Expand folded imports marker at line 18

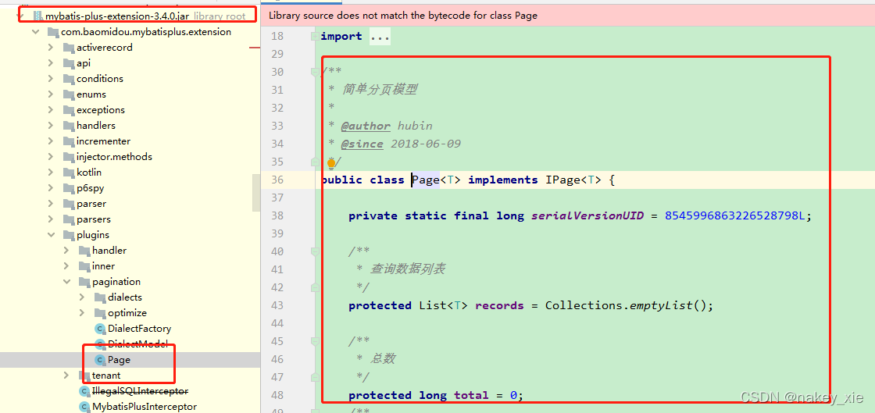[x=315, y=36]
